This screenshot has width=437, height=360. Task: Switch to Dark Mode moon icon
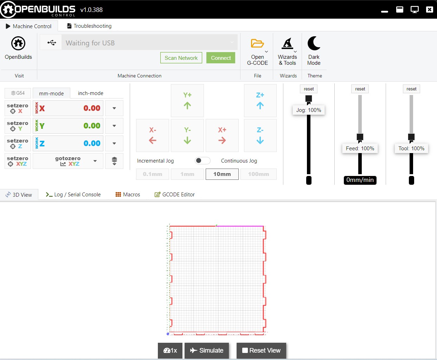[x=314, y=43]
